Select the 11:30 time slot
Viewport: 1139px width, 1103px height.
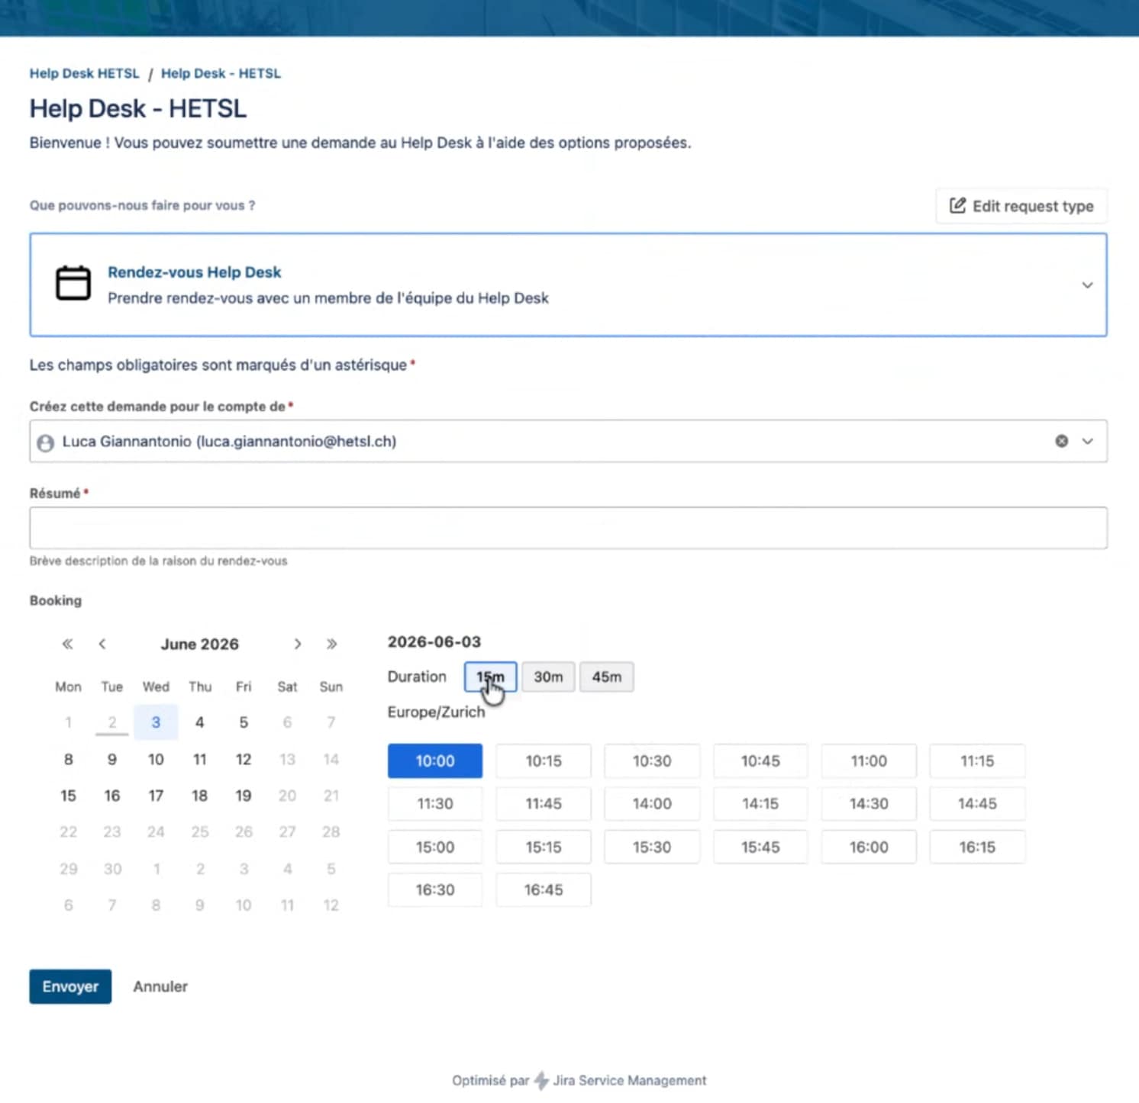point(435,803)
